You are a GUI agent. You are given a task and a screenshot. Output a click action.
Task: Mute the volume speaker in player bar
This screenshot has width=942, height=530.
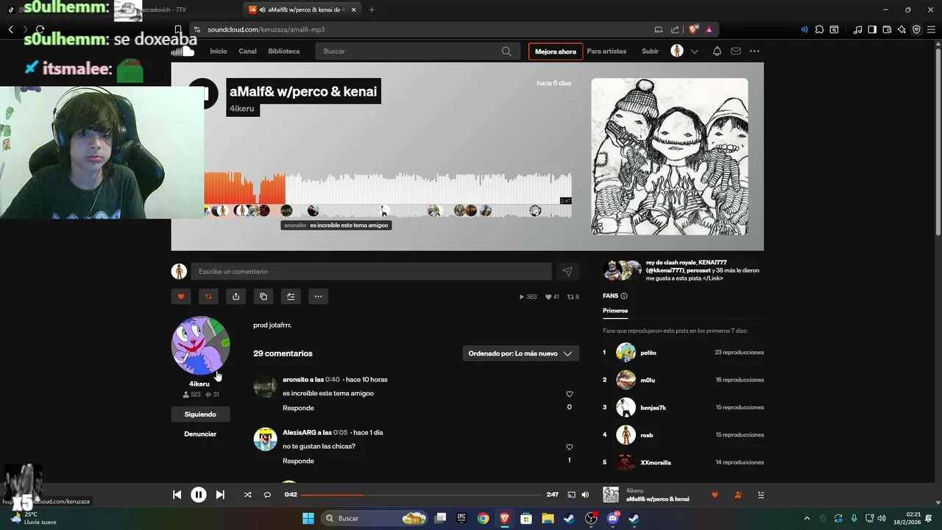[x=585, y=495]
